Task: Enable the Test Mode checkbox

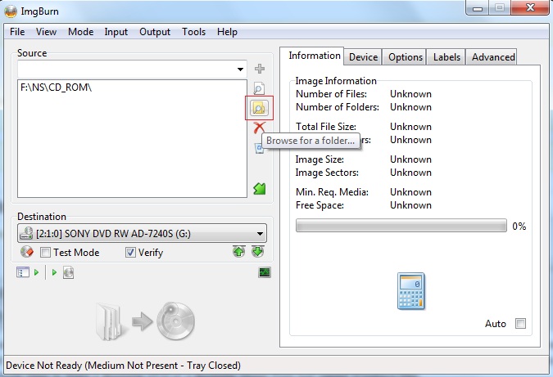Action: coord(46,253)
